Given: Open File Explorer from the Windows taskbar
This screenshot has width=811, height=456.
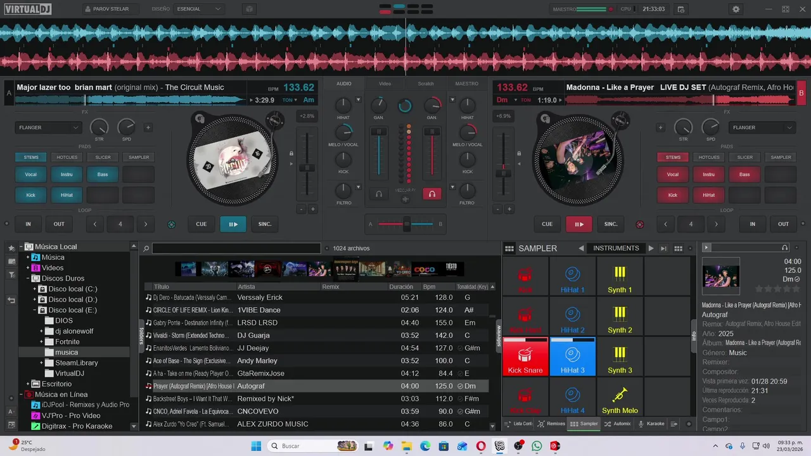Looking at the screenshot, I should pyautogui.click(x=407, y=446).
